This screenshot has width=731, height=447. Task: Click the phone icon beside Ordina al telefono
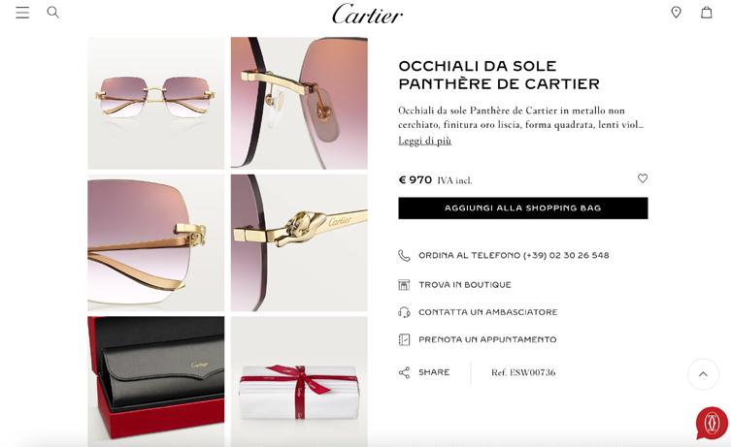tap(404, 256)
